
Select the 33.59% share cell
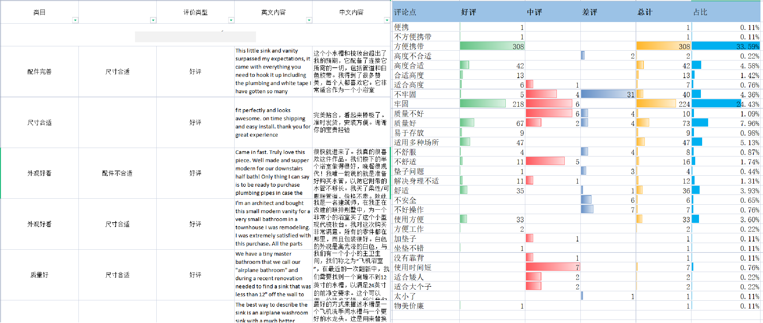tap(726, 46)
